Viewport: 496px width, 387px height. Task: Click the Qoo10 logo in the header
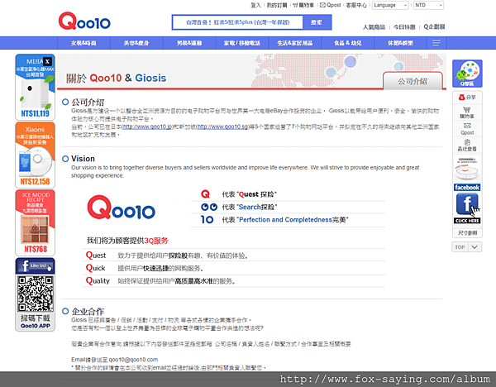coord(84,21)
